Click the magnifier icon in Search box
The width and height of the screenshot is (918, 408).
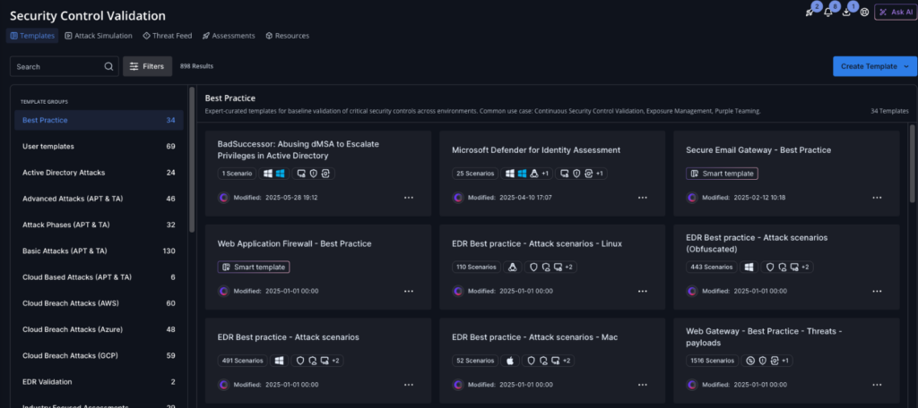click(x=108, y=66)
